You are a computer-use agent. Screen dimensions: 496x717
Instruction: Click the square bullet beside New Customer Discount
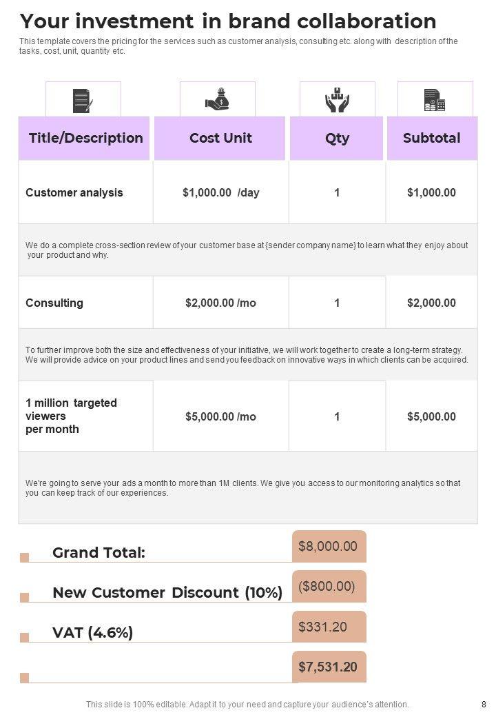pos(25,597)
